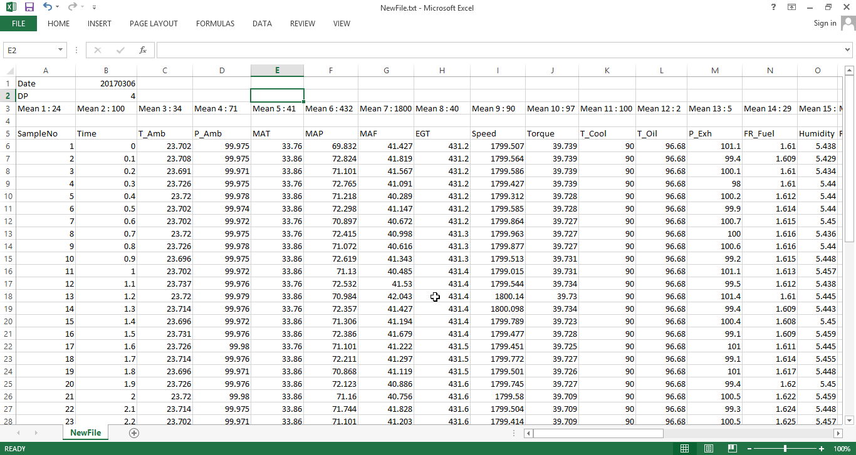856x455 pixels.
Task: Select column H header
Action: 442,71
